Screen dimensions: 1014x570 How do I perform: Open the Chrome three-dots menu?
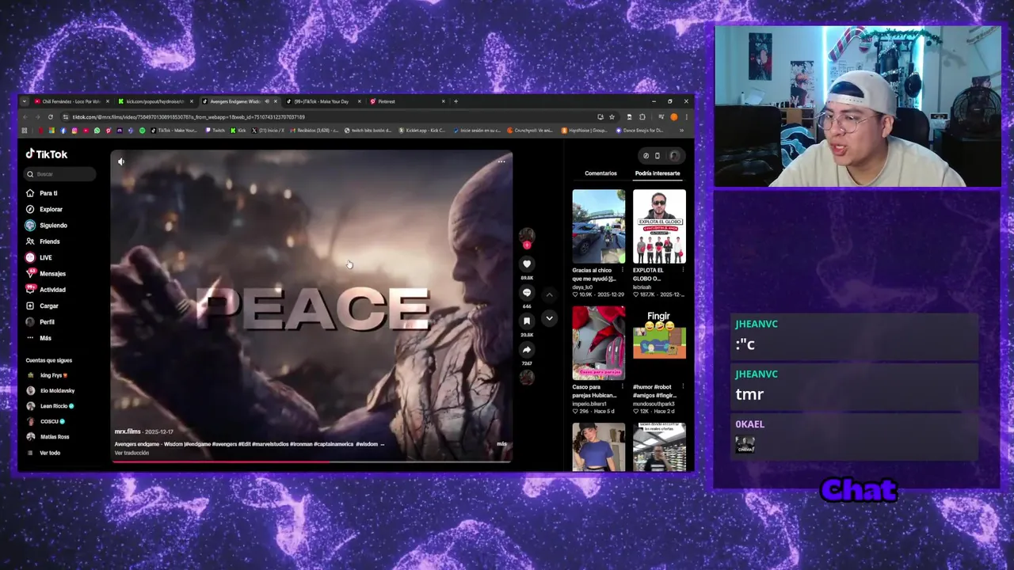coord(686,117)
